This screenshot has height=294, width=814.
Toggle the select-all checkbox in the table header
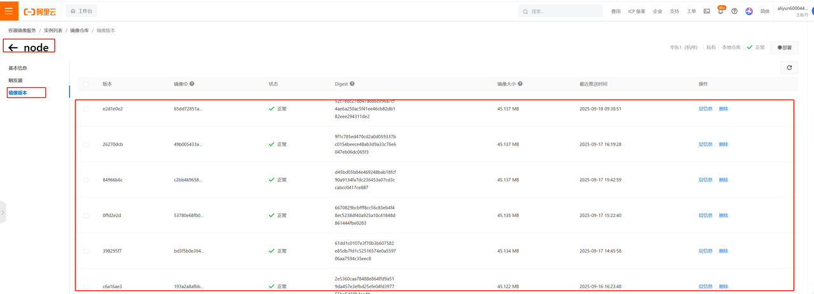tap(86, 84)
